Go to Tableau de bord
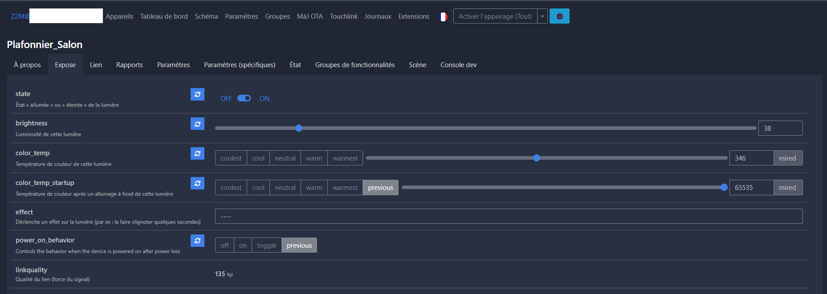 [x=164, y=16]
